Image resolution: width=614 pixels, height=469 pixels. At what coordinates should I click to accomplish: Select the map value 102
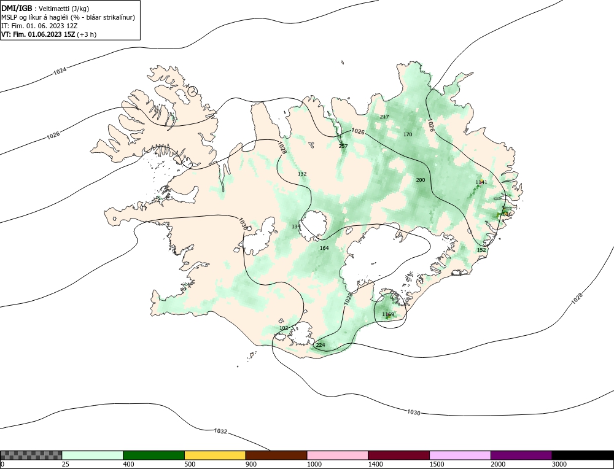click(284, 328)
